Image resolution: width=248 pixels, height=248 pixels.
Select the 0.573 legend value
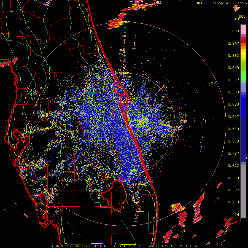[x=233, y=129]
